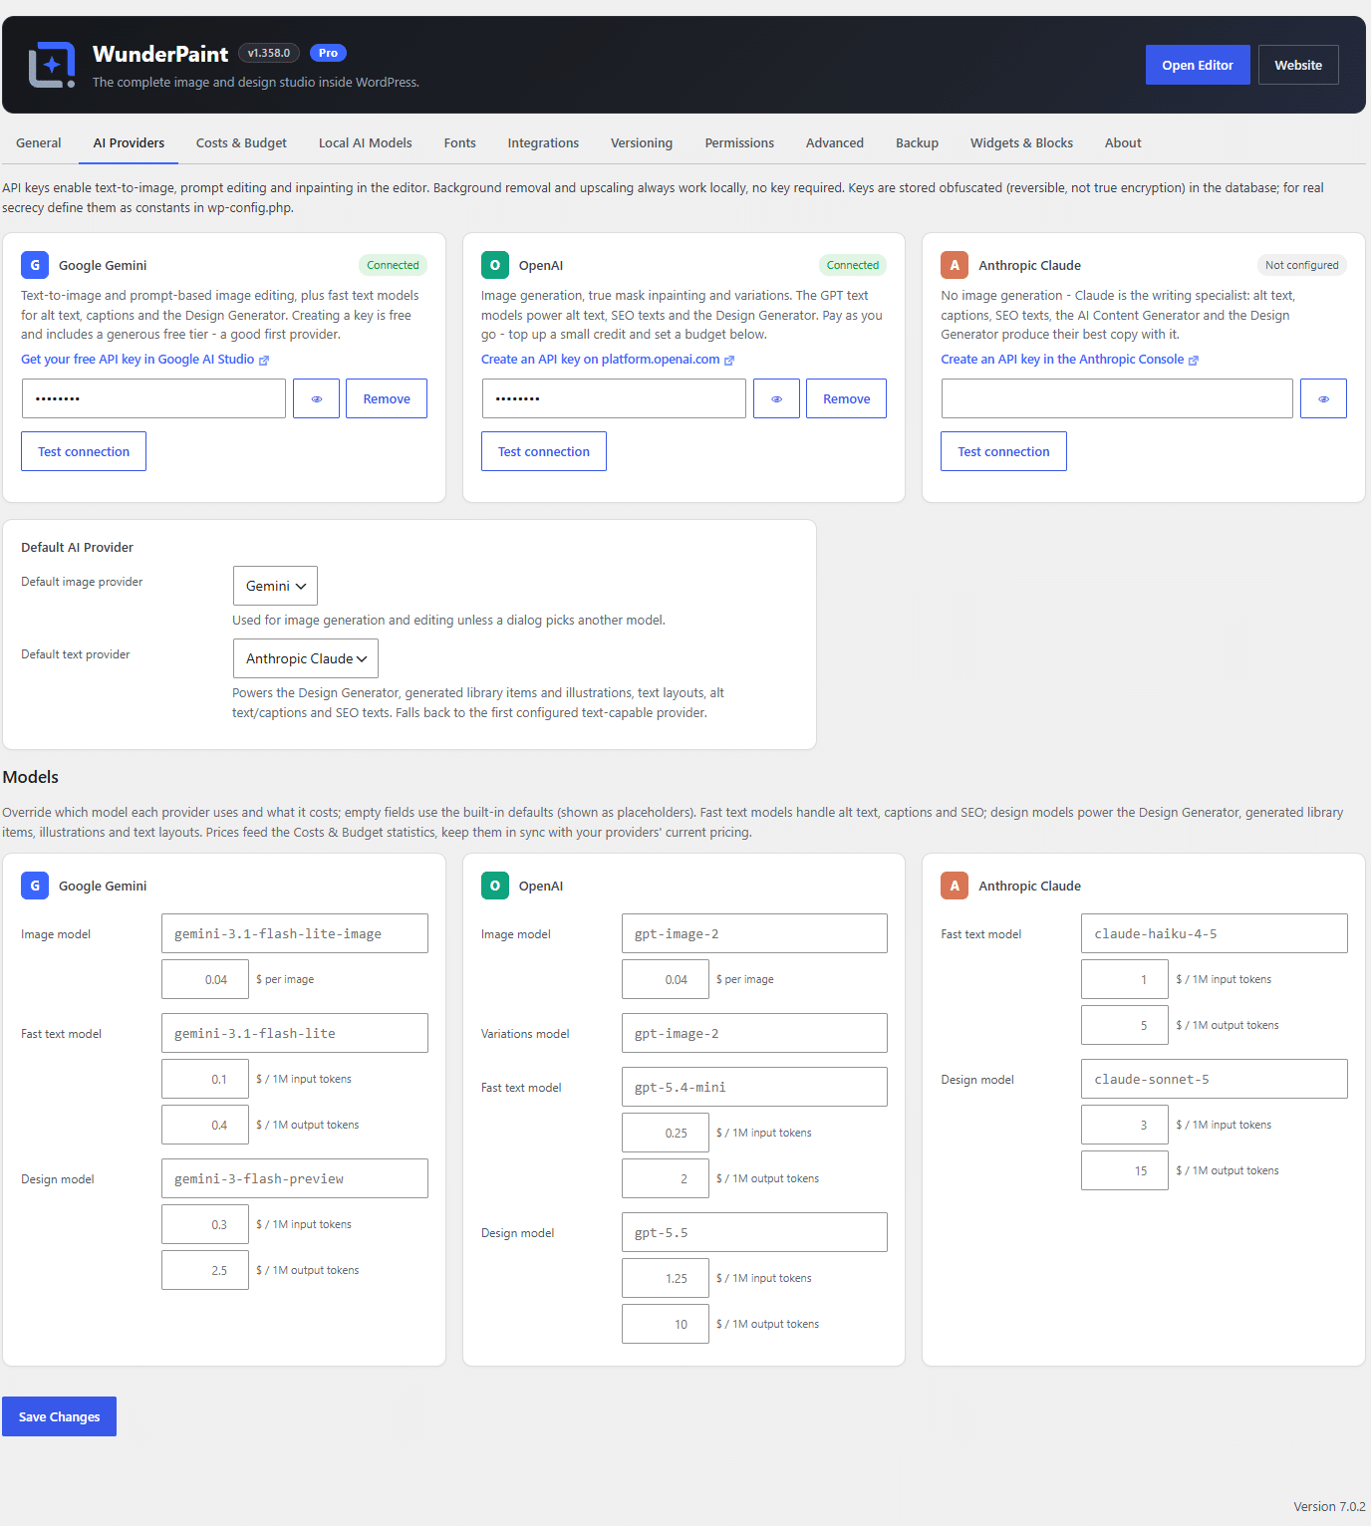Edit the OpenAI Variations model field
This screenshot has height=1526, width=1371.
[754, 1033]
